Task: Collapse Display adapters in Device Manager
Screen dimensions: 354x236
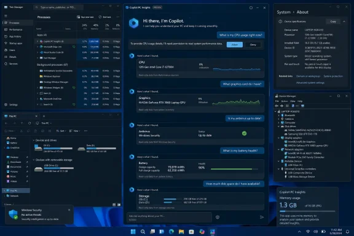Action: tap(278, 138)
